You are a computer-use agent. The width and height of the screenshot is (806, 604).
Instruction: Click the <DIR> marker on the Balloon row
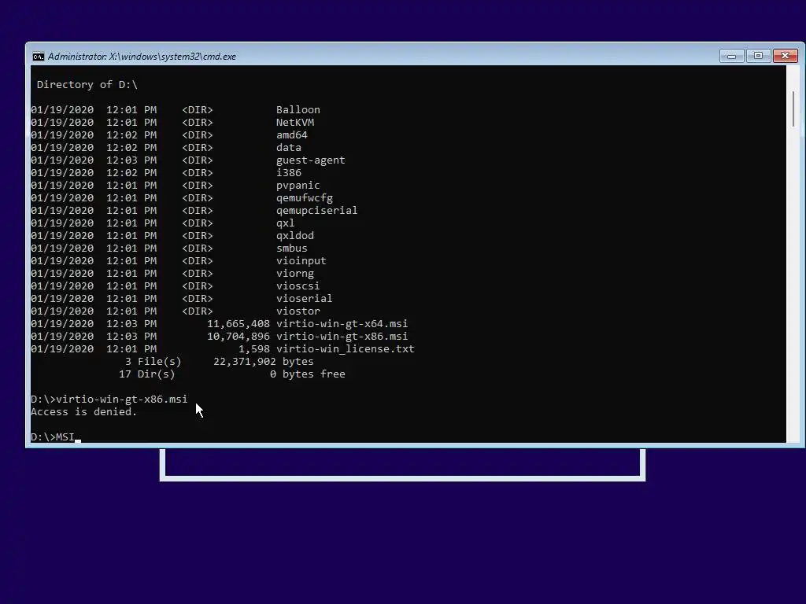point(198,110)
